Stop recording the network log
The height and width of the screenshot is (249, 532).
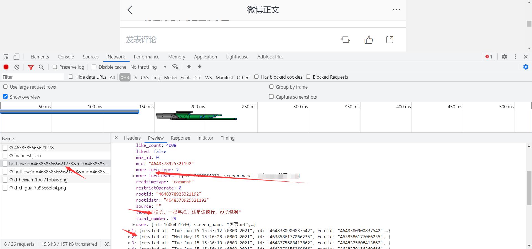6,67
